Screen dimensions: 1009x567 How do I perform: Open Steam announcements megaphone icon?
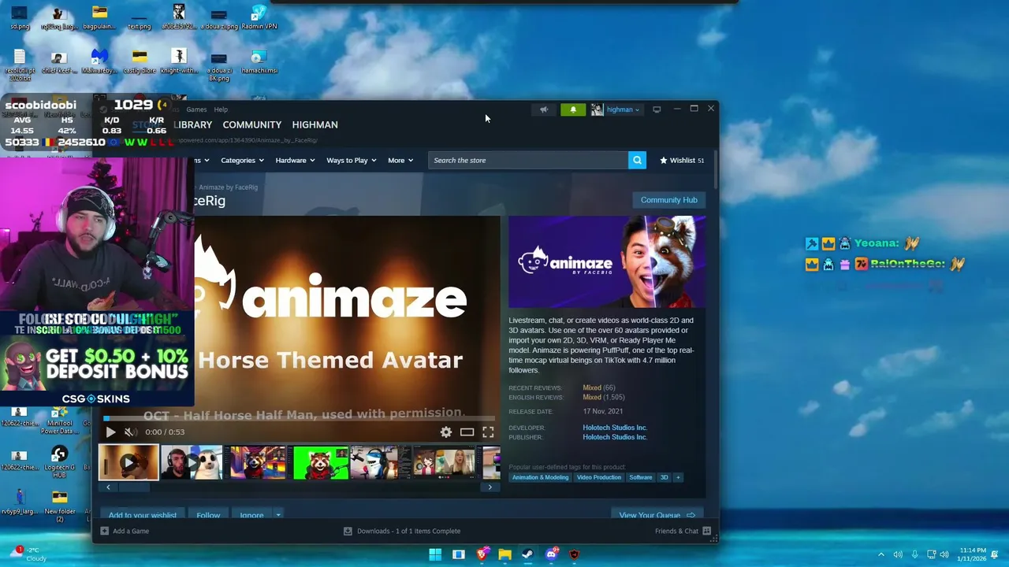543,109
